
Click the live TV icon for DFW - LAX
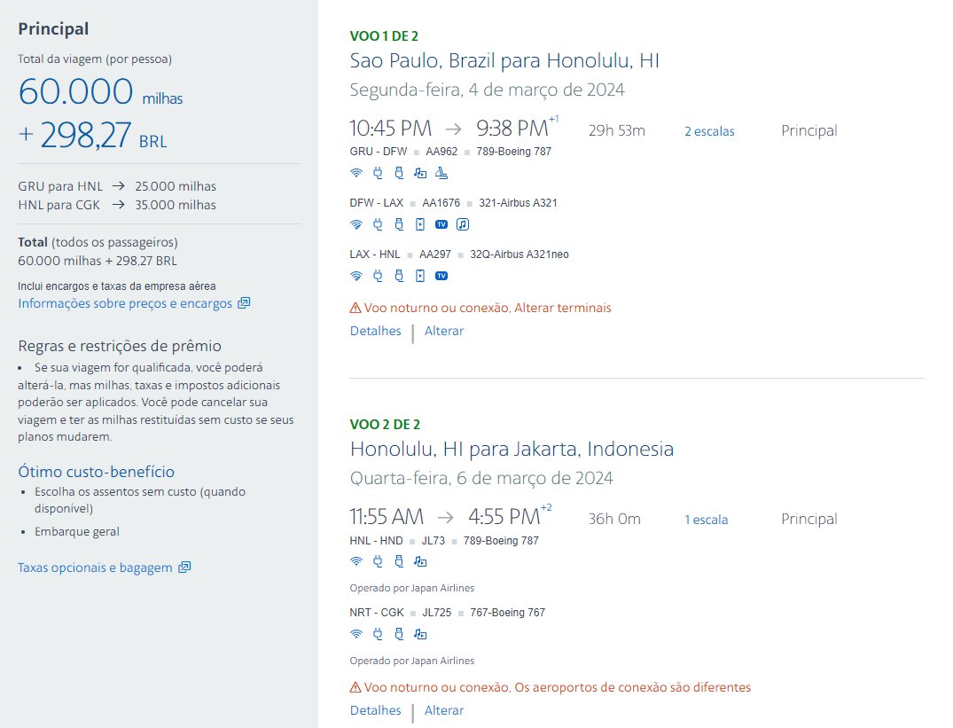click(441, 225)
